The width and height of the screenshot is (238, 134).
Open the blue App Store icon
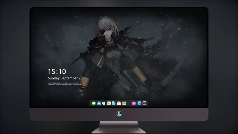[139, 103]
